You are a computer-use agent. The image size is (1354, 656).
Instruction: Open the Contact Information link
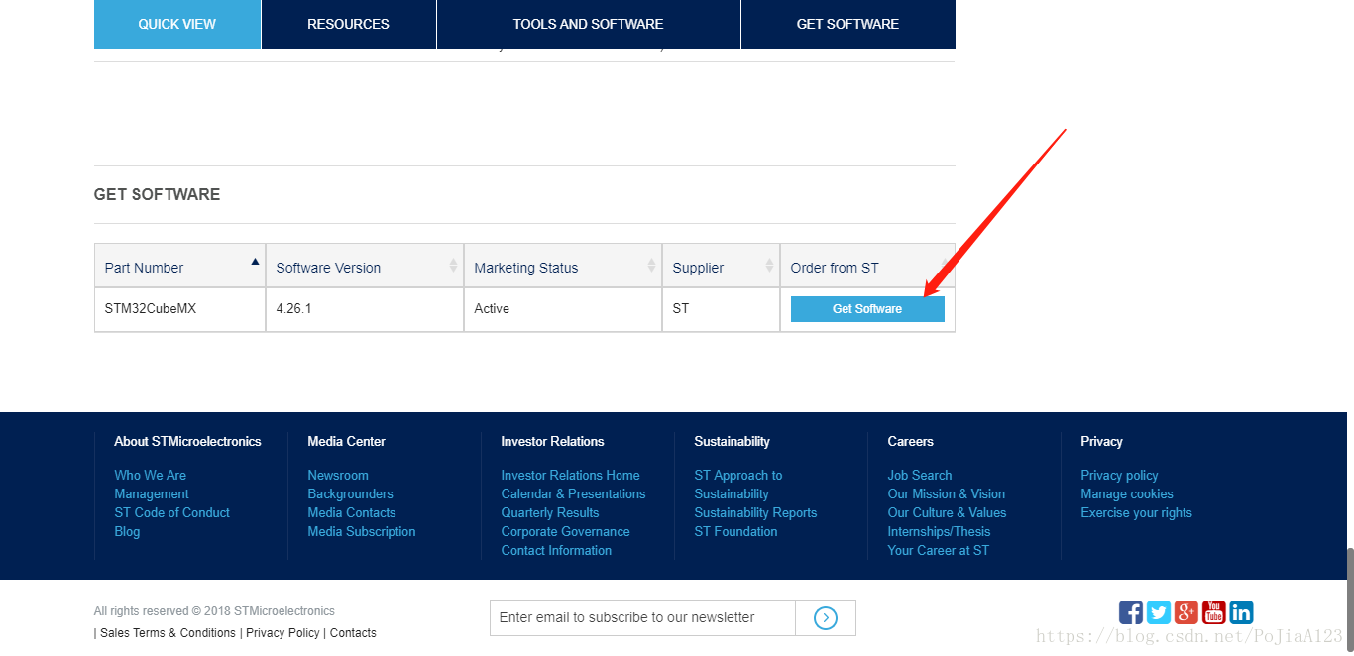557,551
